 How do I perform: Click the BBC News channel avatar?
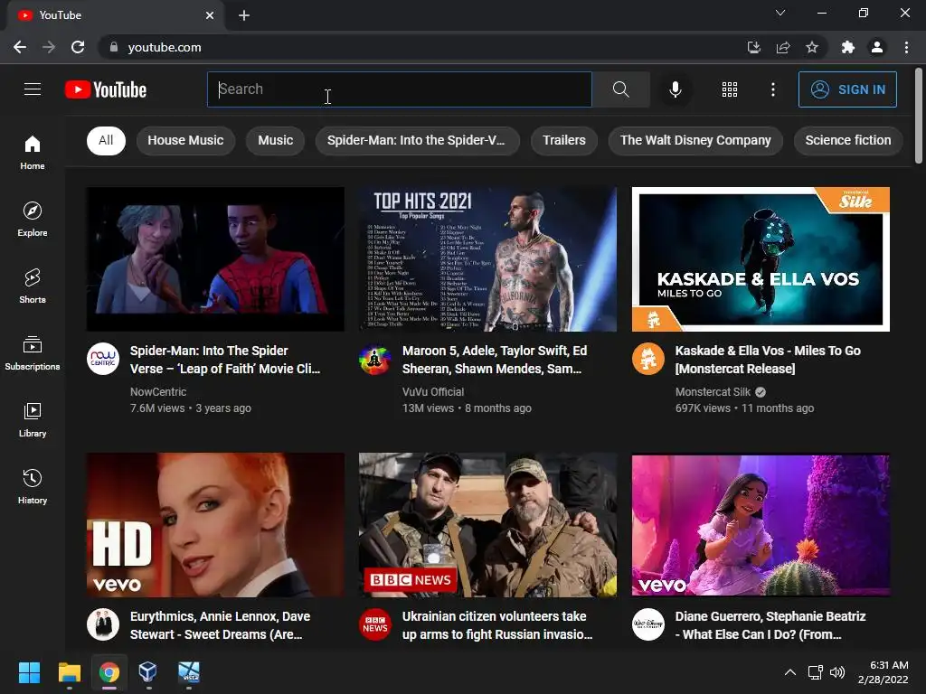pyautogui.click(x=375, y=624)
